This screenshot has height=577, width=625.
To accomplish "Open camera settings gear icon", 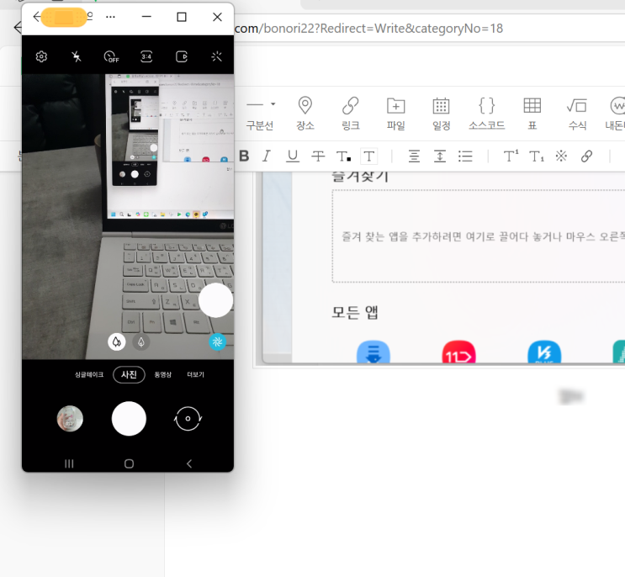I will tap(41, 56).
